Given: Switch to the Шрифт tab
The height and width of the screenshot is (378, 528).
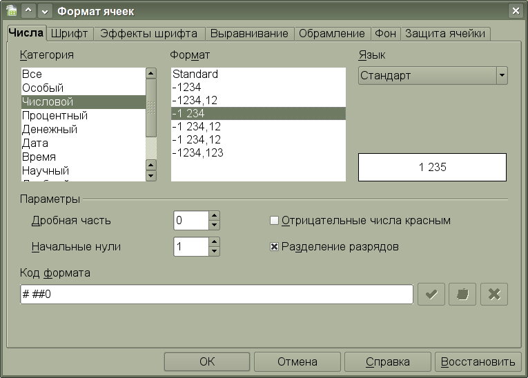Looking at the screenshot, I should [x=70, y=33].
